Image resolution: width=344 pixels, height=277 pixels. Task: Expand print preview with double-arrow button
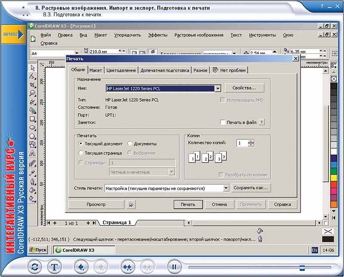(x=131, y=204)
